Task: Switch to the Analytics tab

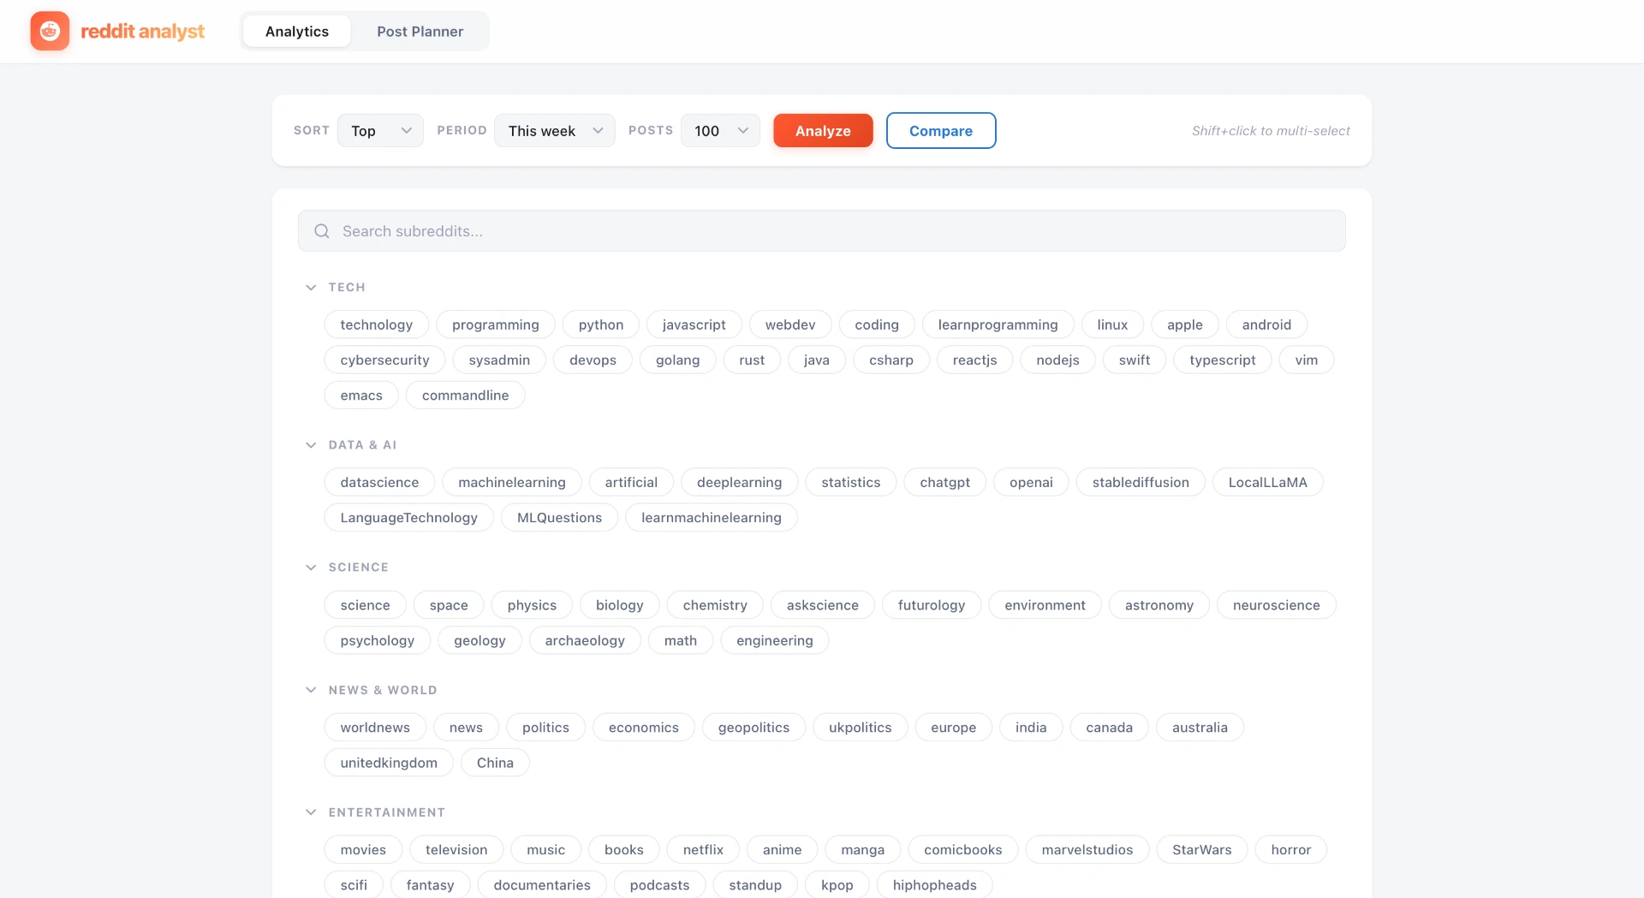Action: [x=297, y=32]
